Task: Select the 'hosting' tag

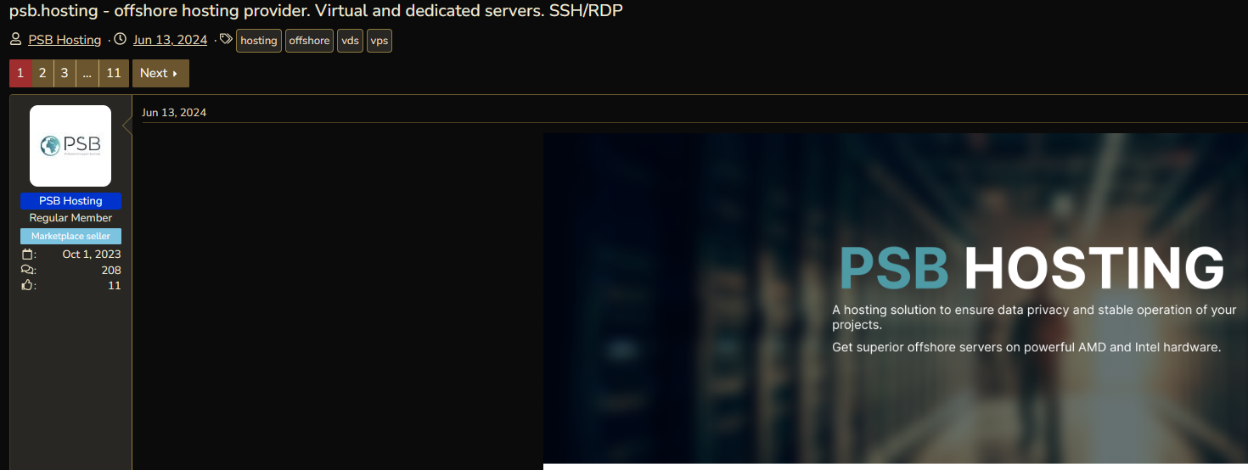Action: (x=259, y=41)
